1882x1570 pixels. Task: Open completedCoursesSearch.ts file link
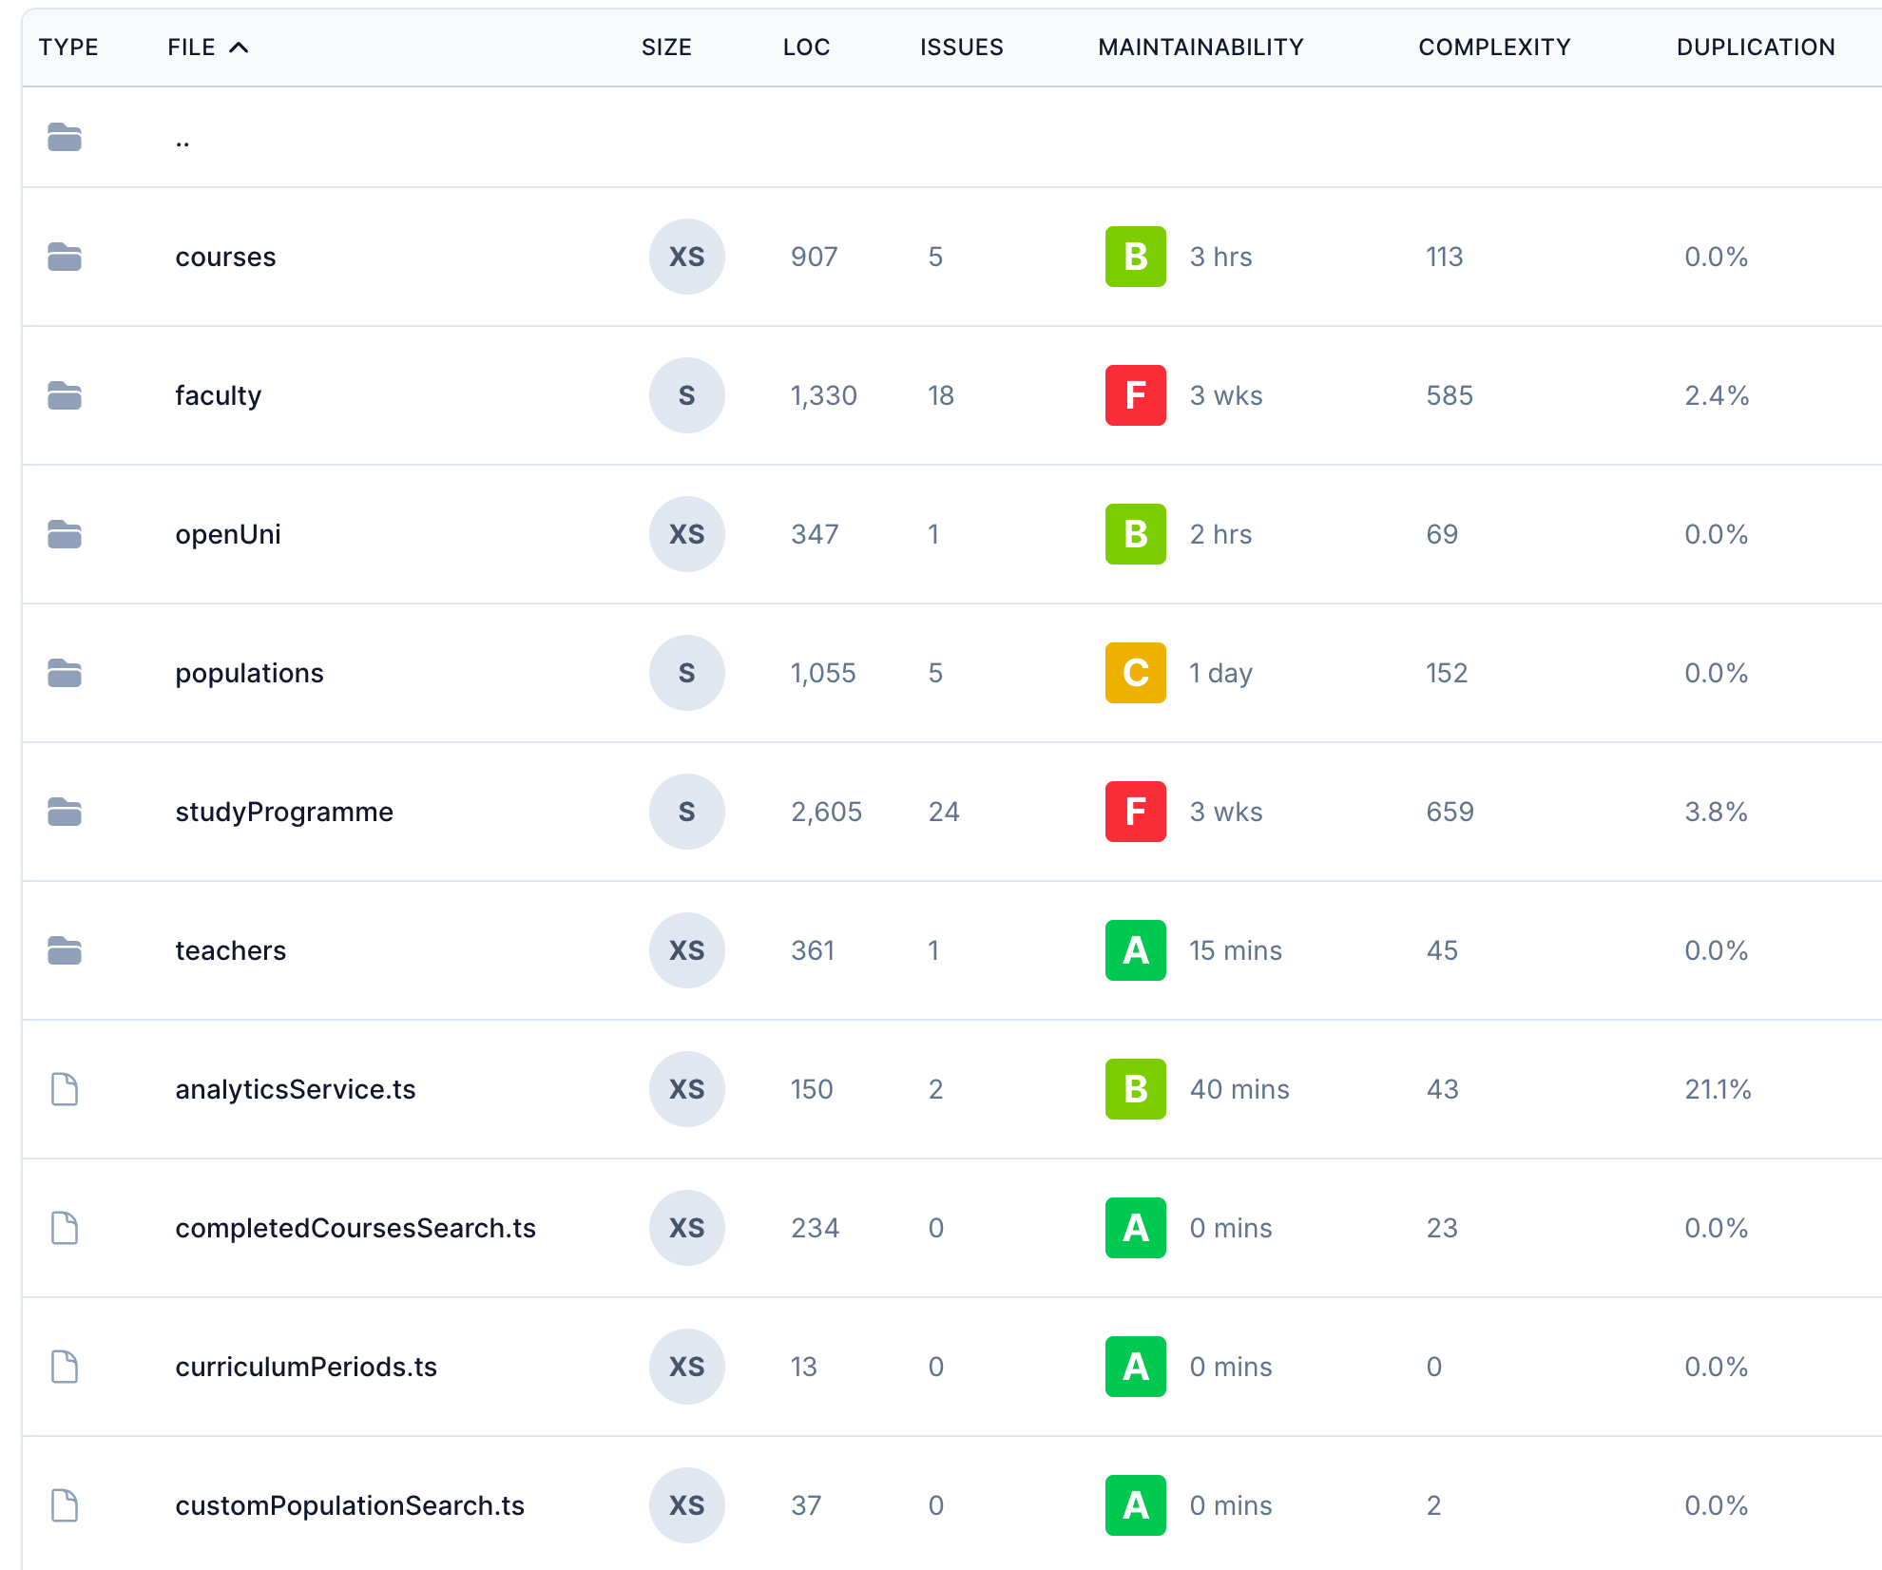point(355,1228)
